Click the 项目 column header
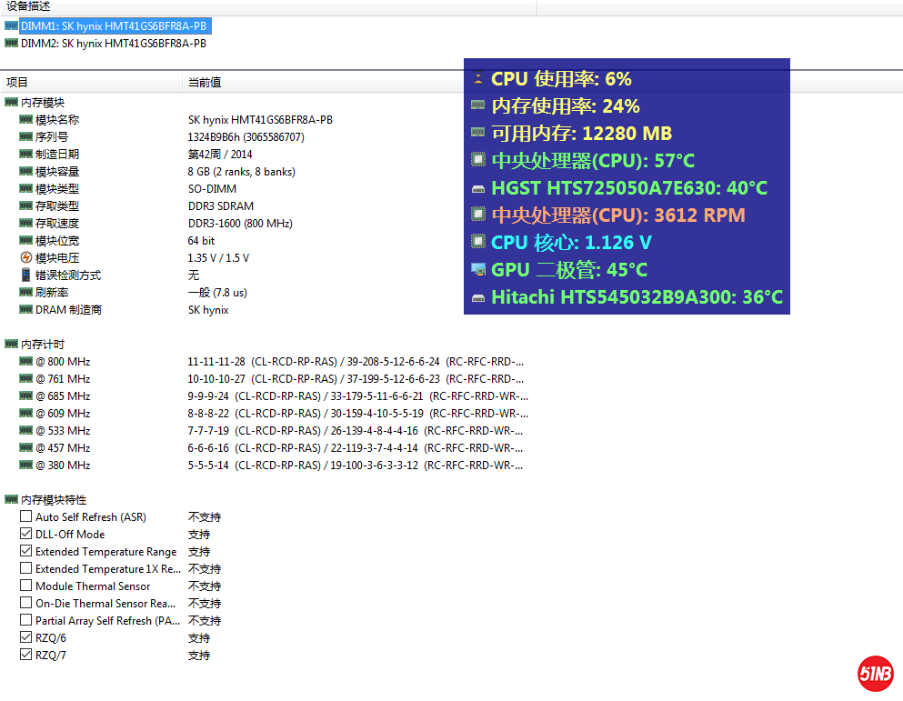 [17, 82]
